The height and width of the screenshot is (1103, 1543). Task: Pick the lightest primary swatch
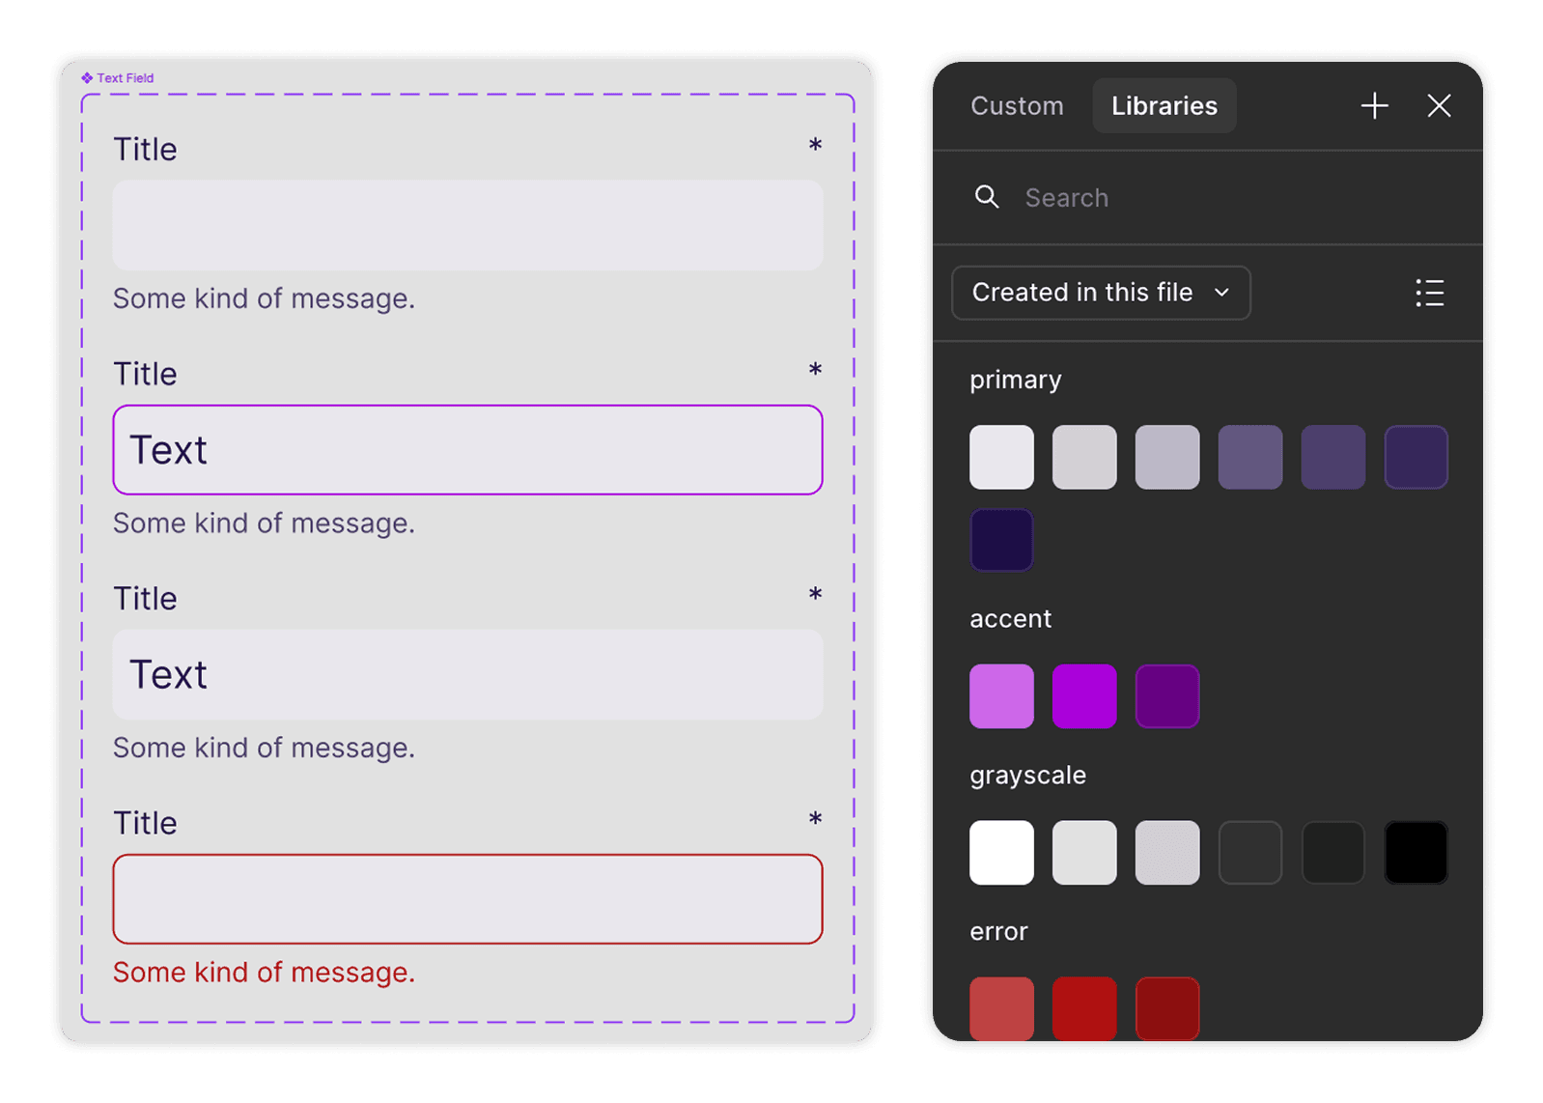pyautogui.click(x=1001, y=457)
